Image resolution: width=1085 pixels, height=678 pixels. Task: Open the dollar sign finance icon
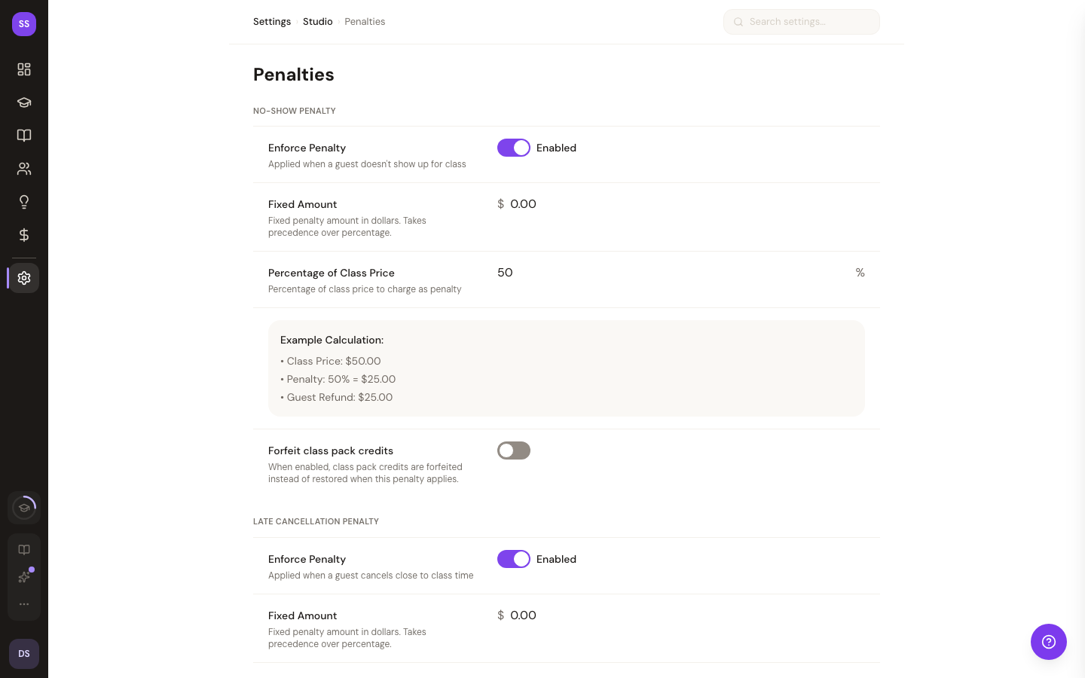pos(24,235)
